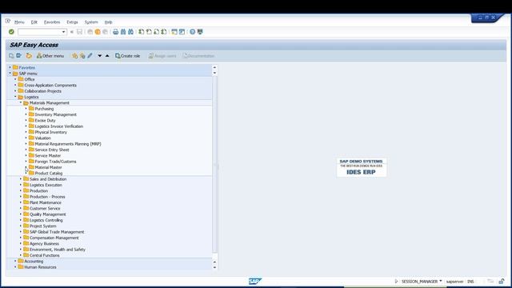The width and height of the screenshot is (512, 288).
Task: Open the transaction command field dropdown
Action: [x=63, y=32]
